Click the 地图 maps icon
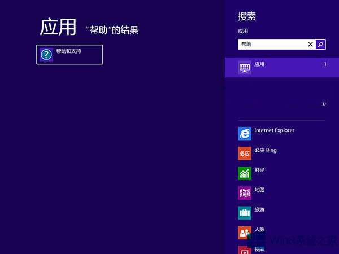Viewport: 339px width, 254px height. 244,192
